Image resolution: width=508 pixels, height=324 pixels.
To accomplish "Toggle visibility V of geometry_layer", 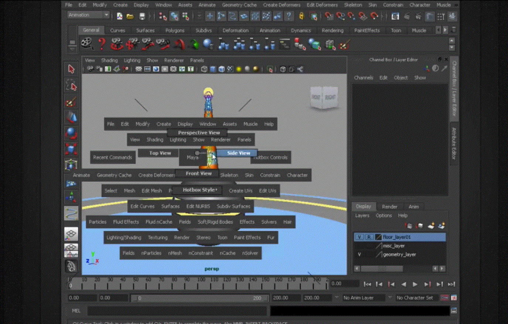I will coord(359,255).
